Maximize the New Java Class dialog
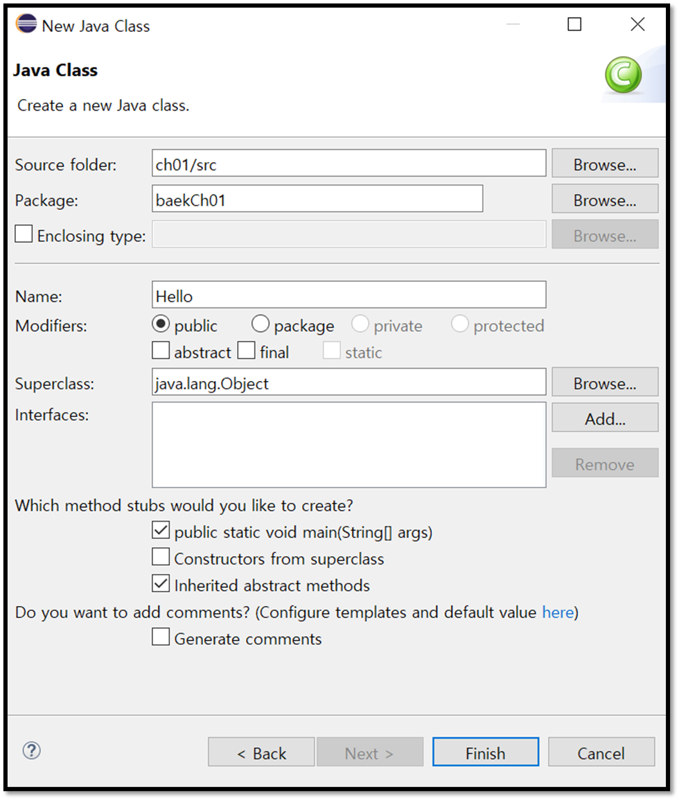Viewport: 679px width, 800px height. pyautogui.click(x=574, y=24)
